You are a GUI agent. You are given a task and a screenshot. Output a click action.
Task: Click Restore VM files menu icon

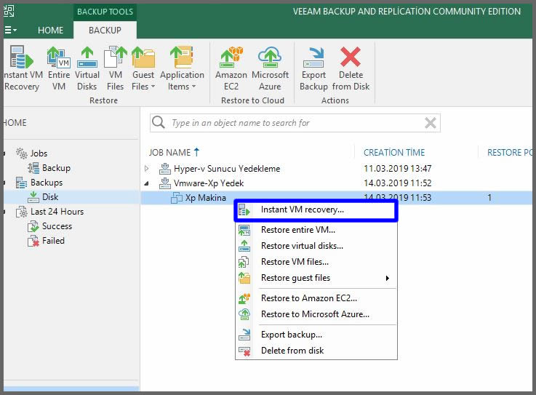coord(244,262)
